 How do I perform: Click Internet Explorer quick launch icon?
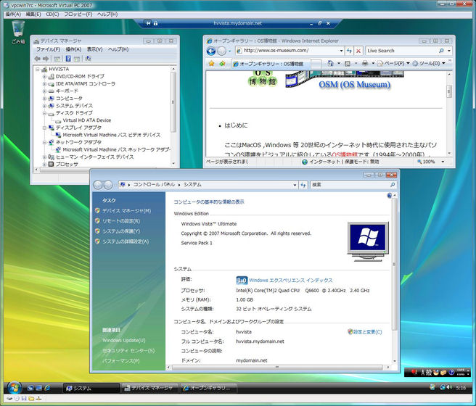tap(47, 388)
